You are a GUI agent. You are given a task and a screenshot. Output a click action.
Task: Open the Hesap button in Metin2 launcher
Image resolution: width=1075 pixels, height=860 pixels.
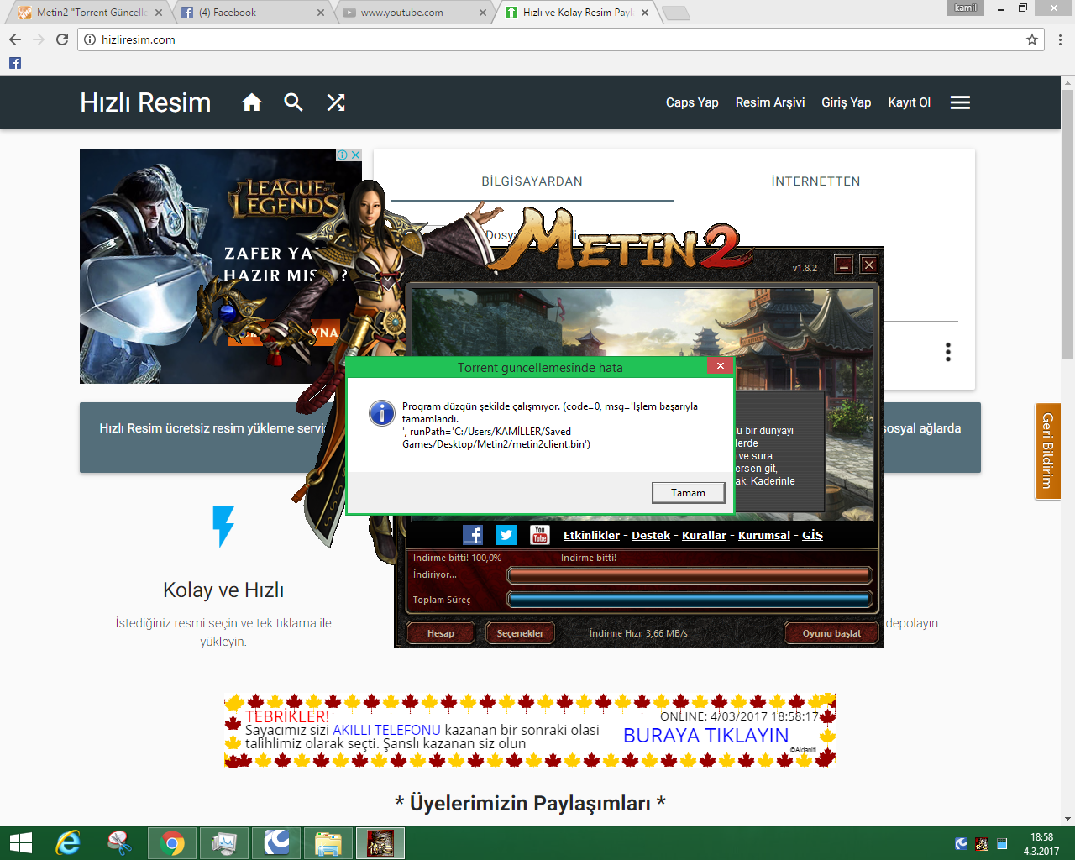tap(440, 633)
